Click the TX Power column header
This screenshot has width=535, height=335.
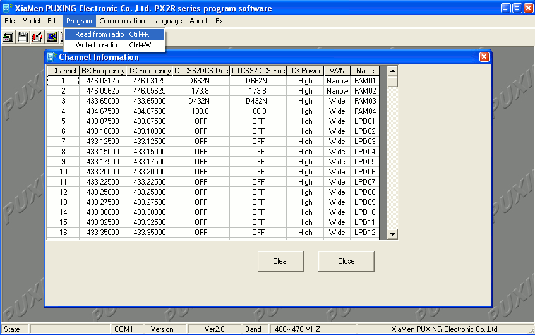click(305, 71)
